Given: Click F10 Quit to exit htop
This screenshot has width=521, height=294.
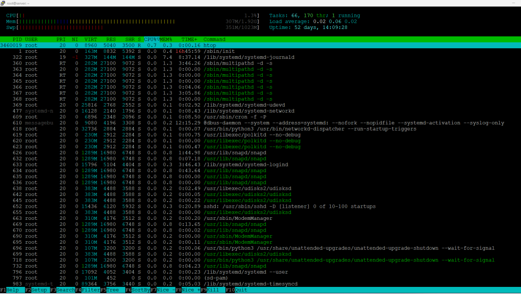Looking at the screenshot, I should (237, 290).
